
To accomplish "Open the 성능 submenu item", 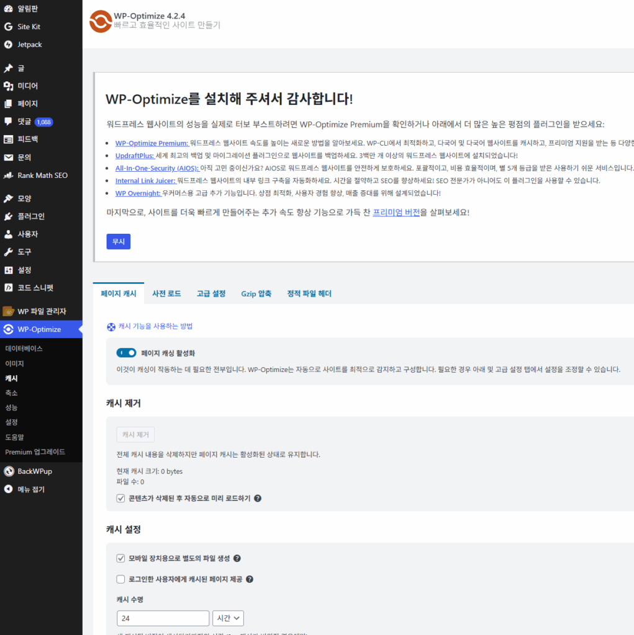I will point(11,407).
